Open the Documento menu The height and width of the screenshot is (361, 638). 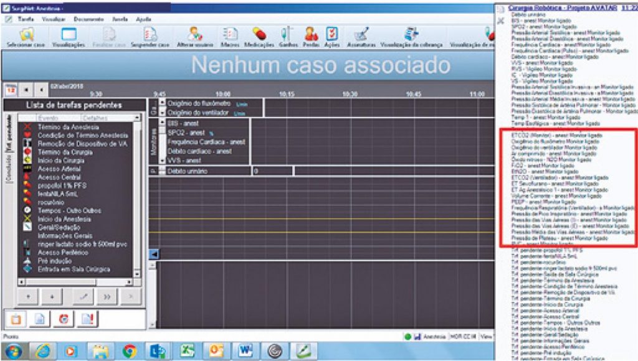(x=88, y=19)
